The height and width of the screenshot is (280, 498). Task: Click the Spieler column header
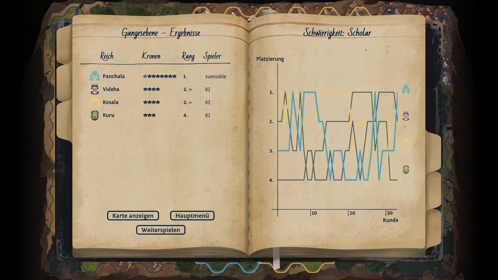point(212,56)
